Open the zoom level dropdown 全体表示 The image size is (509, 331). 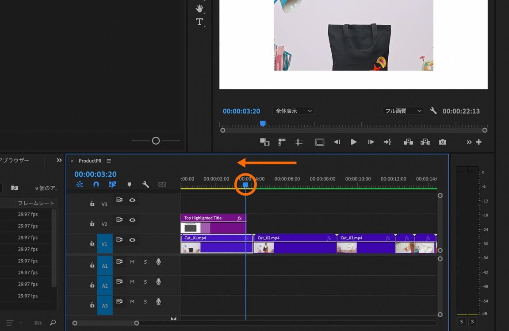point(294,111)
